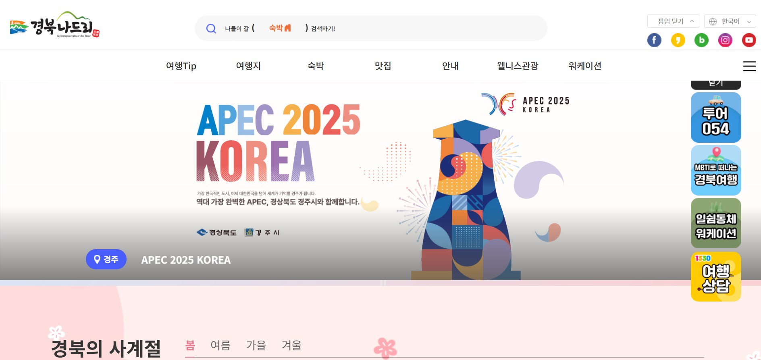Image resolution: width=761 pixels, height=360 pixels.
Task: Select the 숙박 search category selector
Action: tap(280, 28)
